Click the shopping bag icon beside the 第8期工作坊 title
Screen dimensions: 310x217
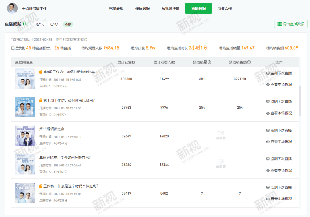[x=41, y=72]
